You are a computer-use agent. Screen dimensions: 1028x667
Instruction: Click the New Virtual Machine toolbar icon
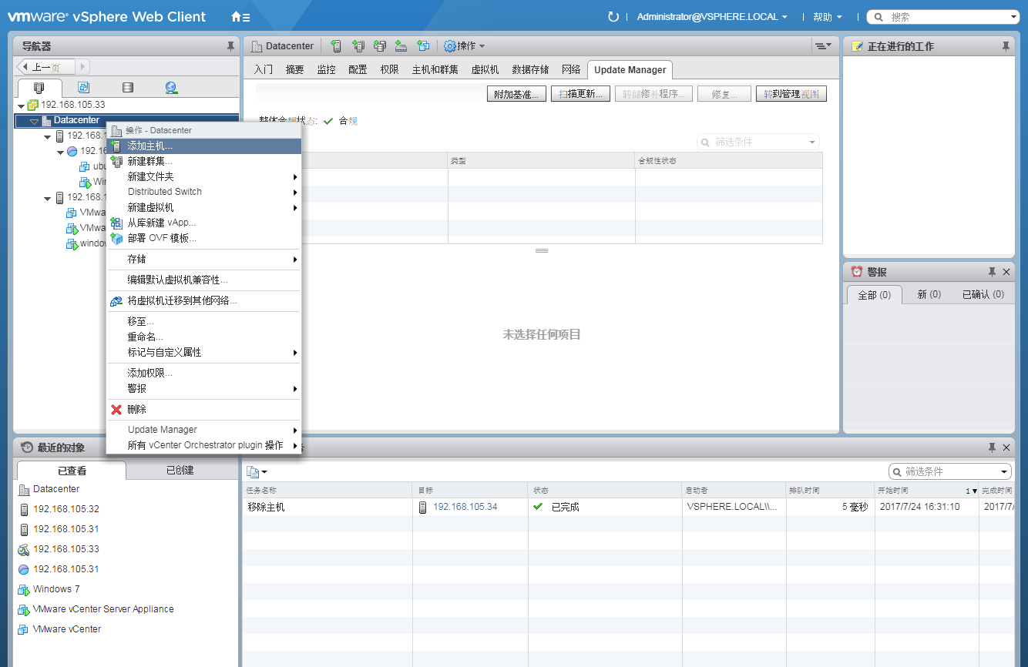coord(422,46)
